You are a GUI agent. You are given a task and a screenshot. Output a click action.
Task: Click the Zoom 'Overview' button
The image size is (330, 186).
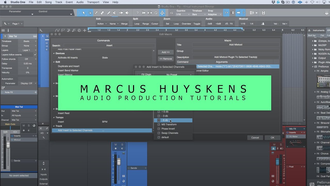tap(186, 24)
